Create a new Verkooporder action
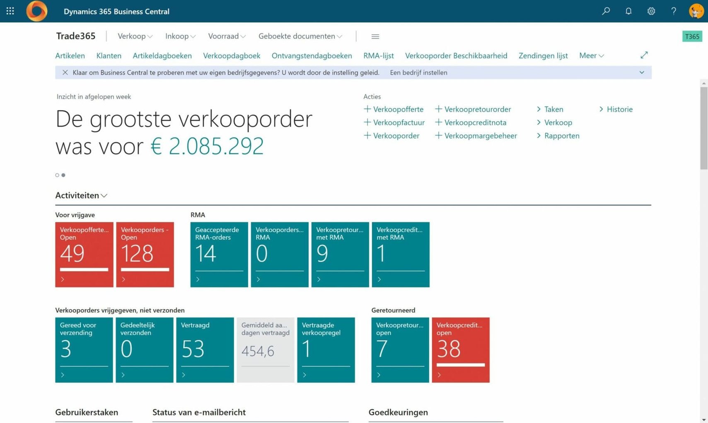This screenshot has height=423, width=708. (391, 136)
